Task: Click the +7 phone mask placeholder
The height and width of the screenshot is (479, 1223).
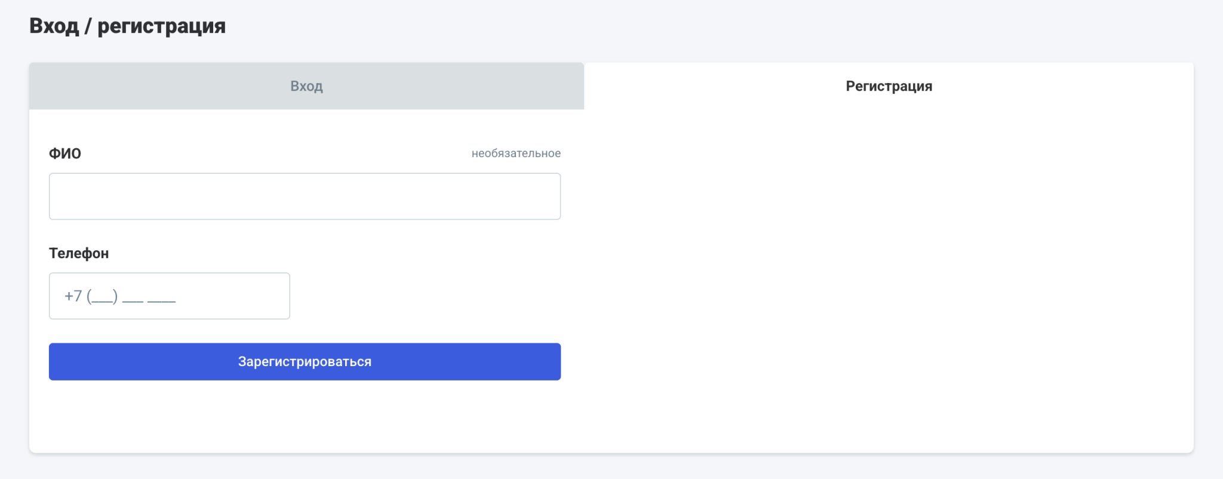Action: click(x=120, y=296)
